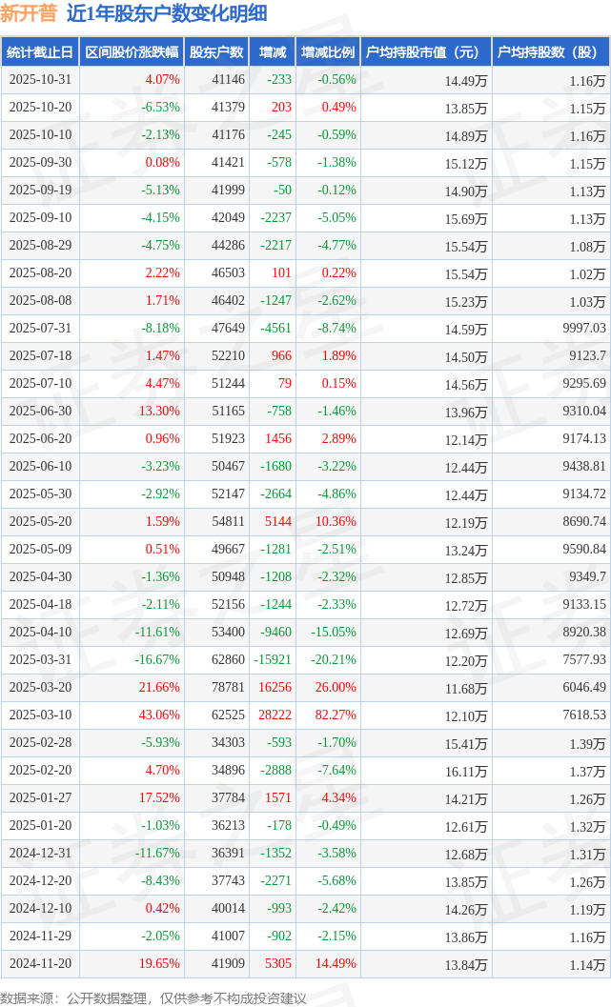611x1007 pixels.
Task: Click the 2025-03-20 date row
Action: [39, 687]
